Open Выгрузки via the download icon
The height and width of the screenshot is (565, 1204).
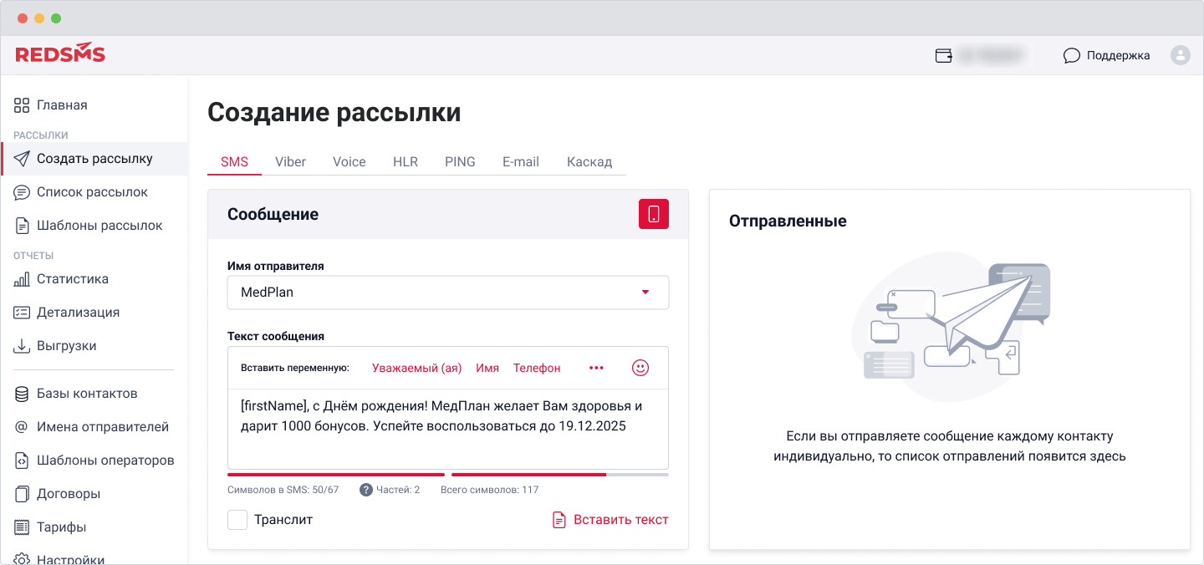click(20, 345)
